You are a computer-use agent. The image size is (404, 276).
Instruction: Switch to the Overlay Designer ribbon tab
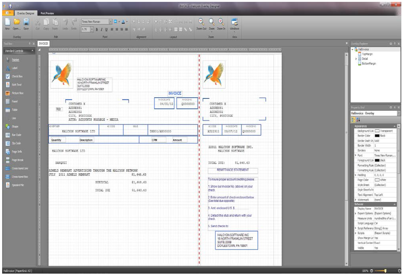[26, 13]
